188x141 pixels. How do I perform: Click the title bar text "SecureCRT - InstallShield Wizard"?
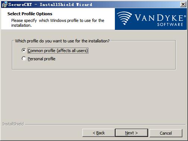click(50, 4)
